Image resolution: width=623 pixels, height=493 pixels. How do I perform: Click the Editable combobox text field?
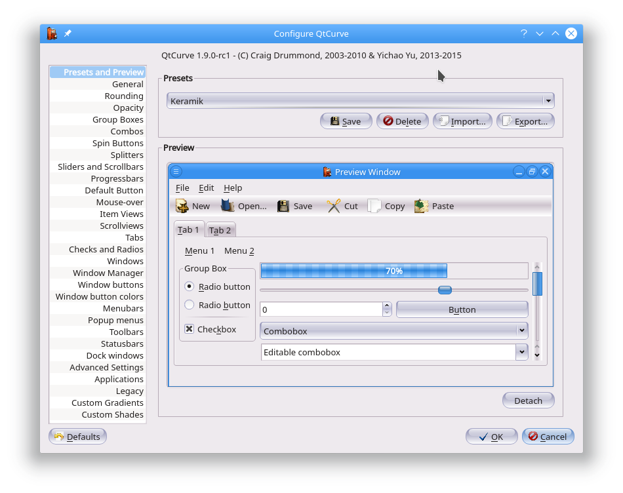388,352
